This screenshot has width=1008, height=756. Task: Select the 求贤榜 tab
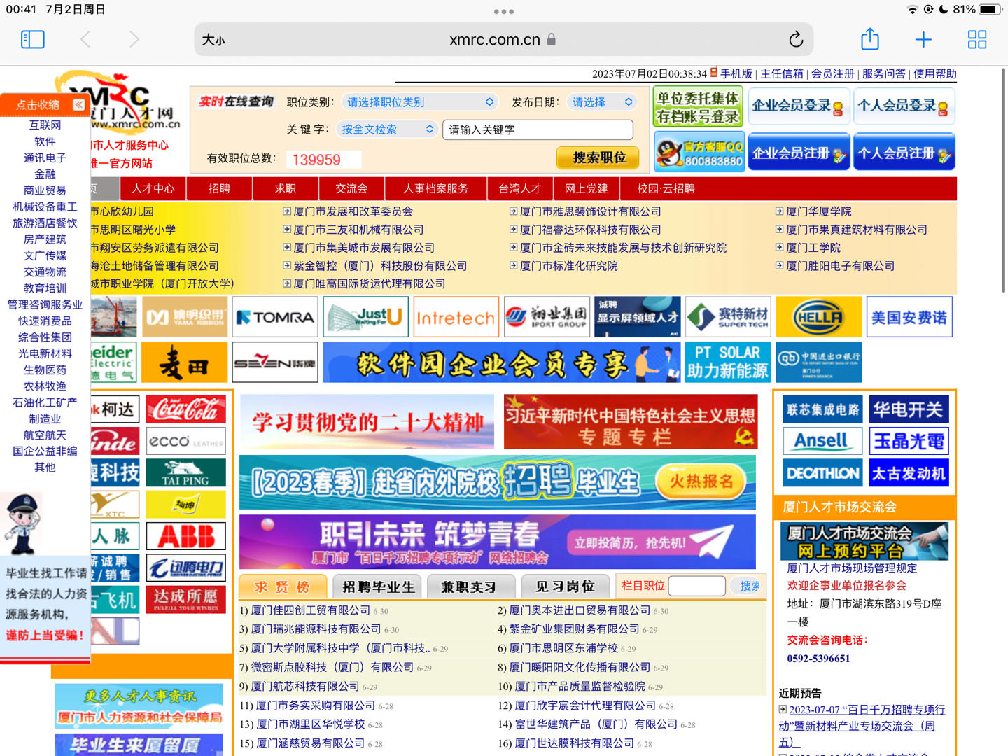(x=282, y=587)
